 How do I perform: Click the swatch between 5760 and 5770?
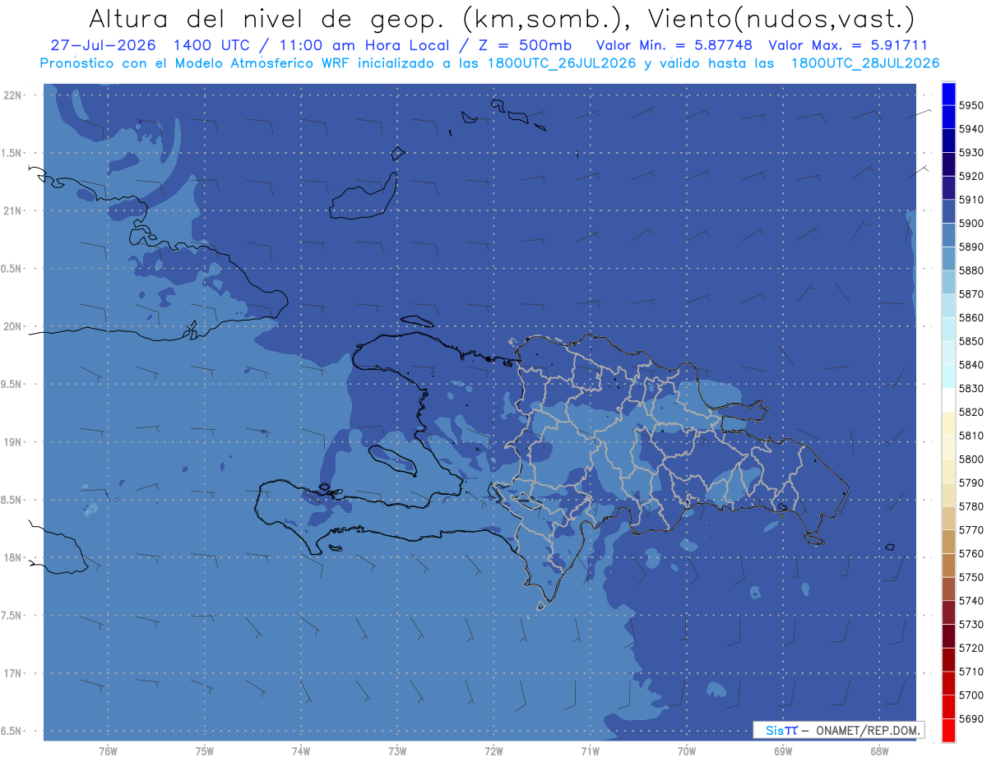click(948, 542)
